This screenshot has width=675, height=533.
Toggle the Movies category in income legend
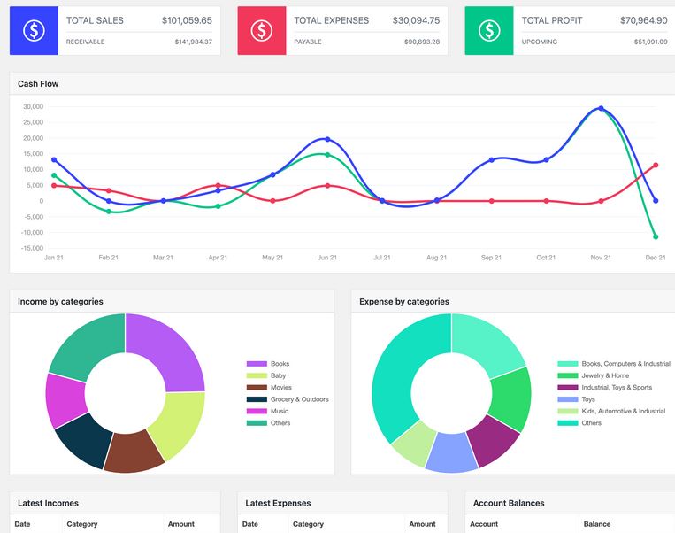coord(280,388)
